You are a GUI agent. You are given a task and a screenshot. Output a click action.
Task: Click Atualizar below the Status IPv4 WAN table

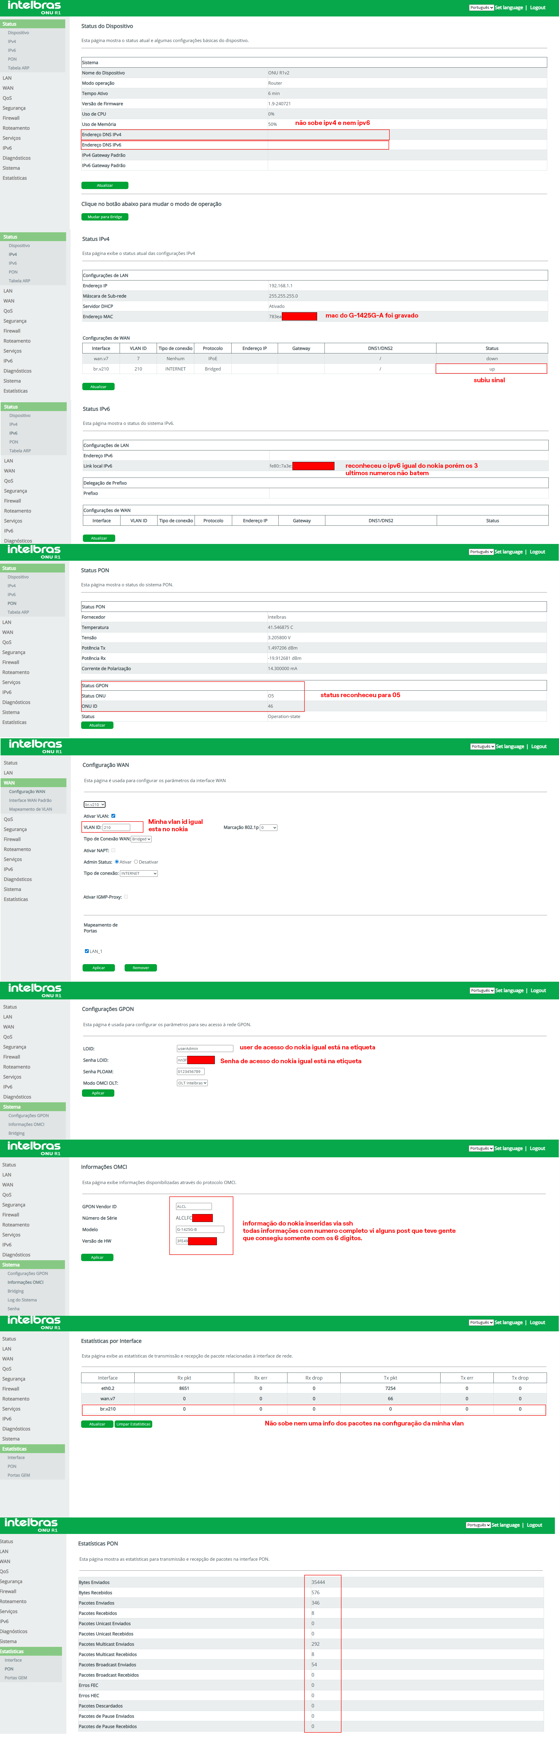[99, 386]
